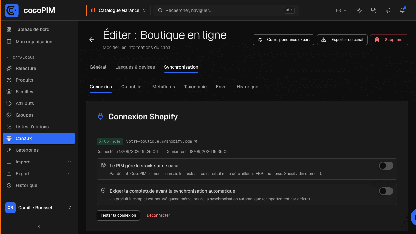This screenshot has width=416, height=234.
Task: Click the Produits box icon
Action: pyautogui.click(x=9, y=80)
